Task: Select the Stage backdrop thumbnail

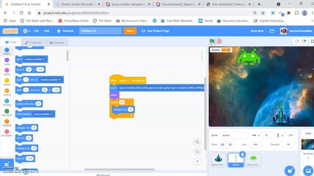Action: pos(308,144)
